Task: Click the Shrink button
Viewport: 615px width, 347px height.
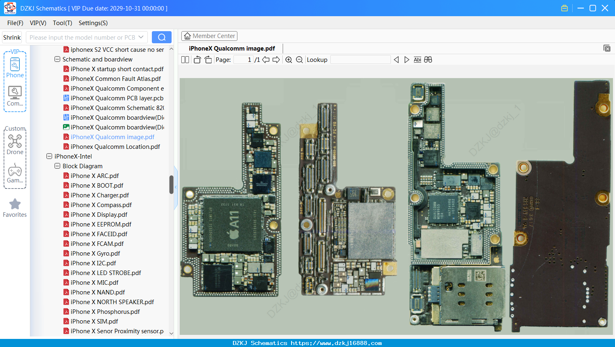Action: click(x=12, y=37)
